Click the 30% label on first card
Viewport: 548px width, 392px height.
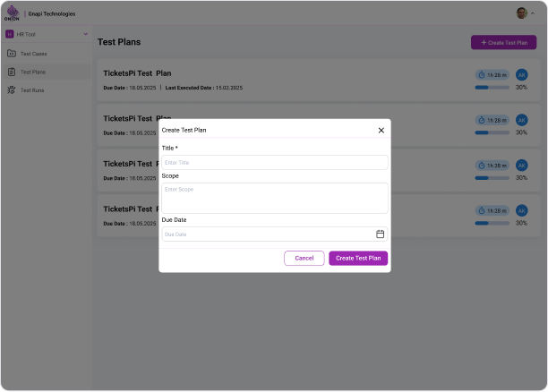pos(521,88)
